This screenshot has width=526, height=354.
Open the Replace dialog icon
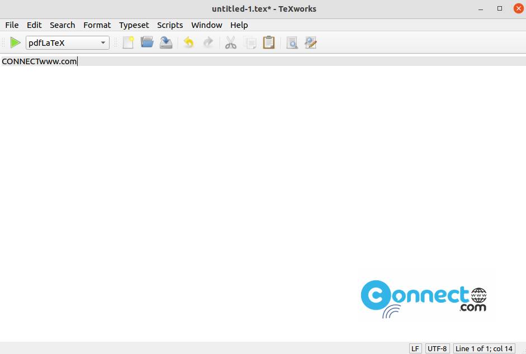311,42
